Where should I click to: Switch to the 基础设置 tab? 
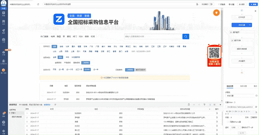230,86
